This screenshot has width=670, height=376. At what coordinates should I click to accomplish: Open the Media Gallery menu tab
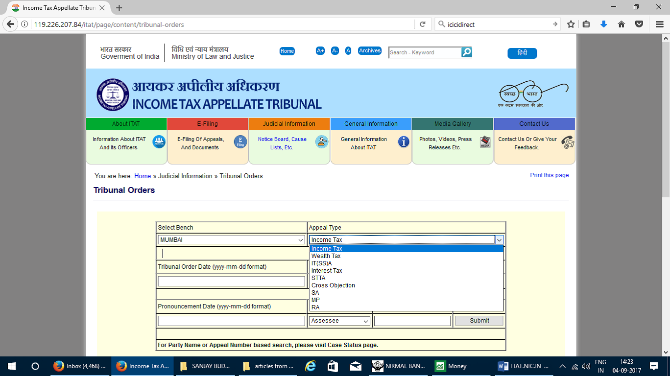pos(453,124)
